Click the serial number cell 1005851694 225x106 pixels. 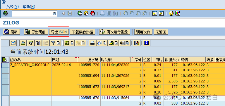point(89,76)
